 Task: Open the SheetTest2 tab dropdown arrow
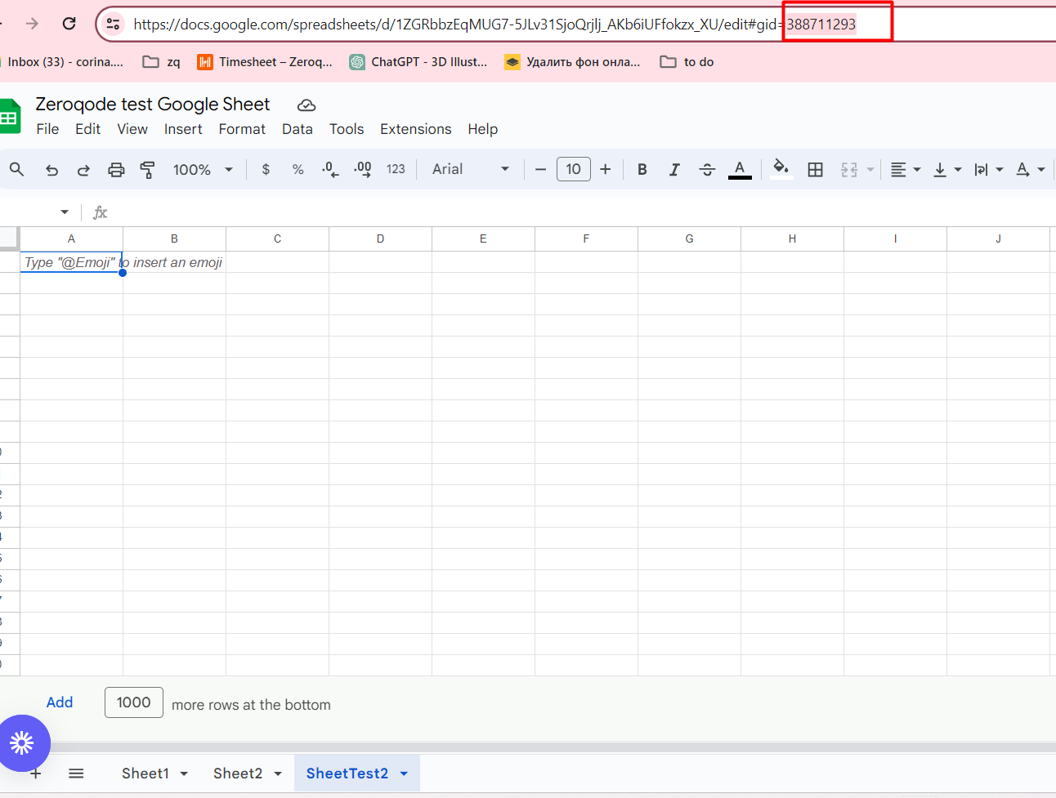pos(404,773)
